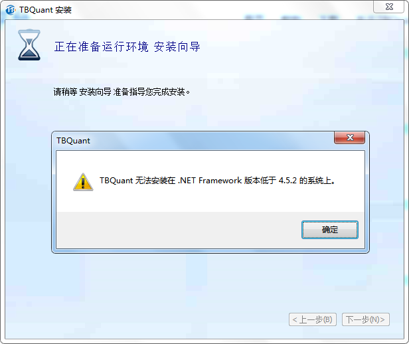Screen dimensions: 409x344
Task: Click the gray footer area beside 确定
Action: coord(179,230)
